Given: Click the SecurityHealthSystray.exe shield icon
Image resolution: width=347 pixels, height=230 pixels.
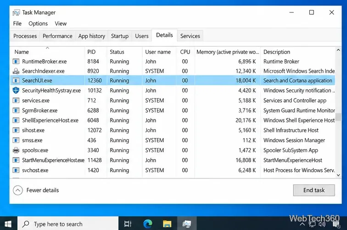Looking at the screenshot, I should pyautogui.click(x=16, y=91).
